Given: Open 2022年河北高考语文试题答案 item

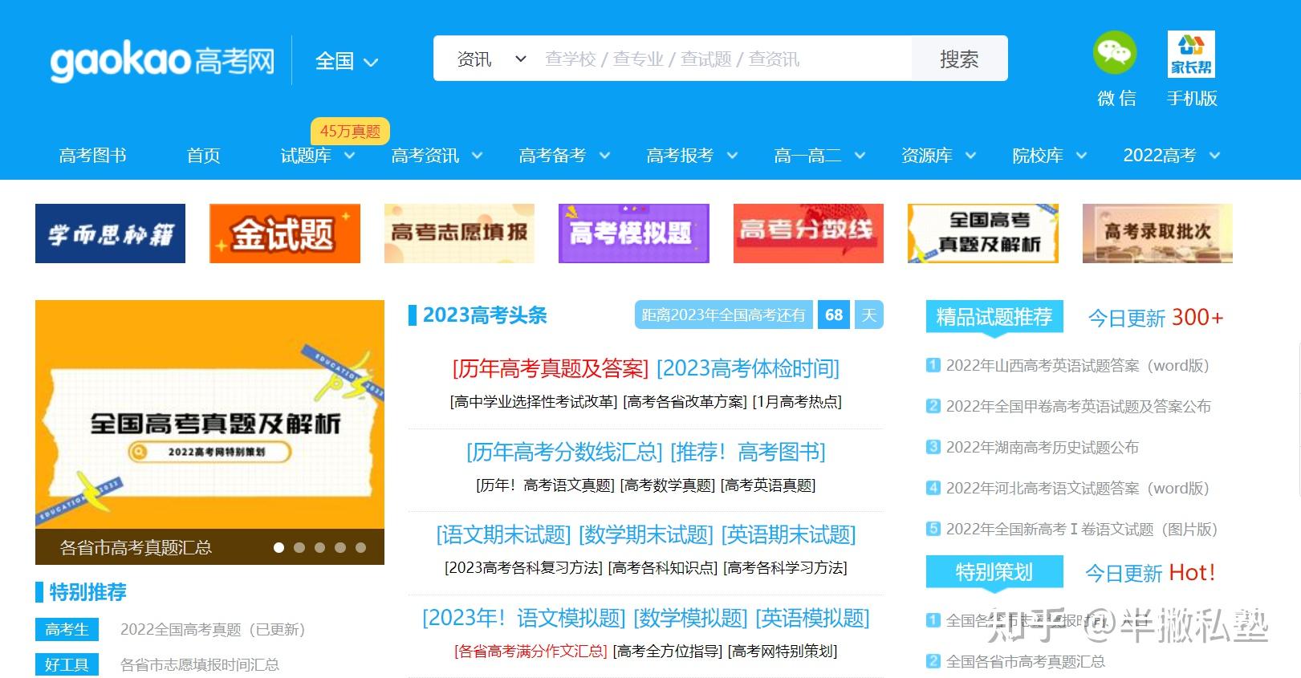Looking at the screenshot, I should tap(1077, 488).
